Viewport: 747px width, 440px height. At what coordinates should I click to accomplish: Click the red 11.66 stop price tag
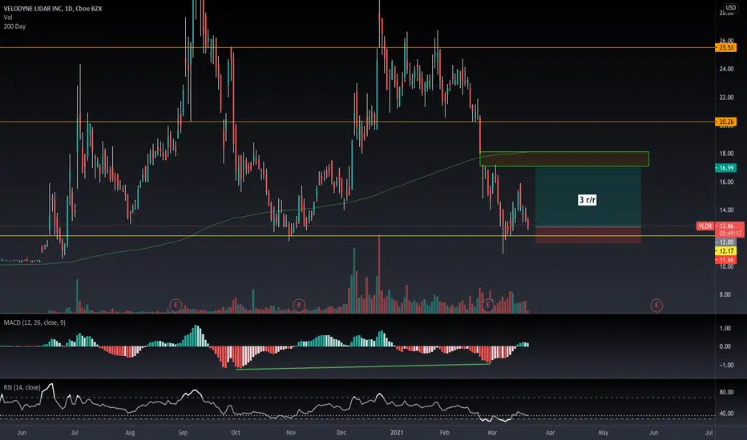tap(726, 260)
